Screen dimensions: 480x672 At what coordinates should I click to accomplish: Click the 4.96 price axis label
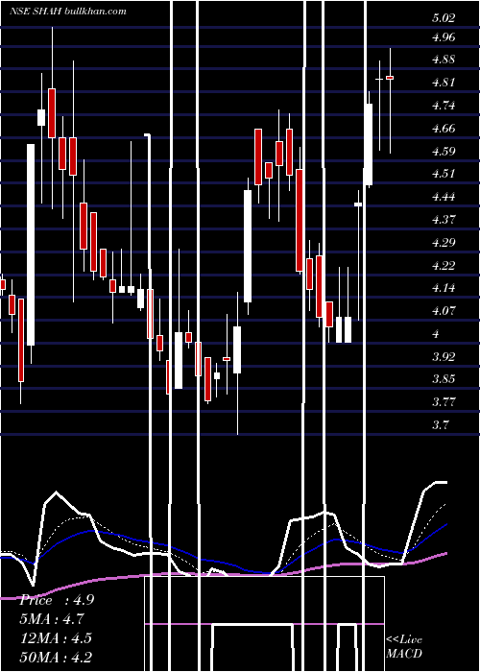(x=444, y=37)
